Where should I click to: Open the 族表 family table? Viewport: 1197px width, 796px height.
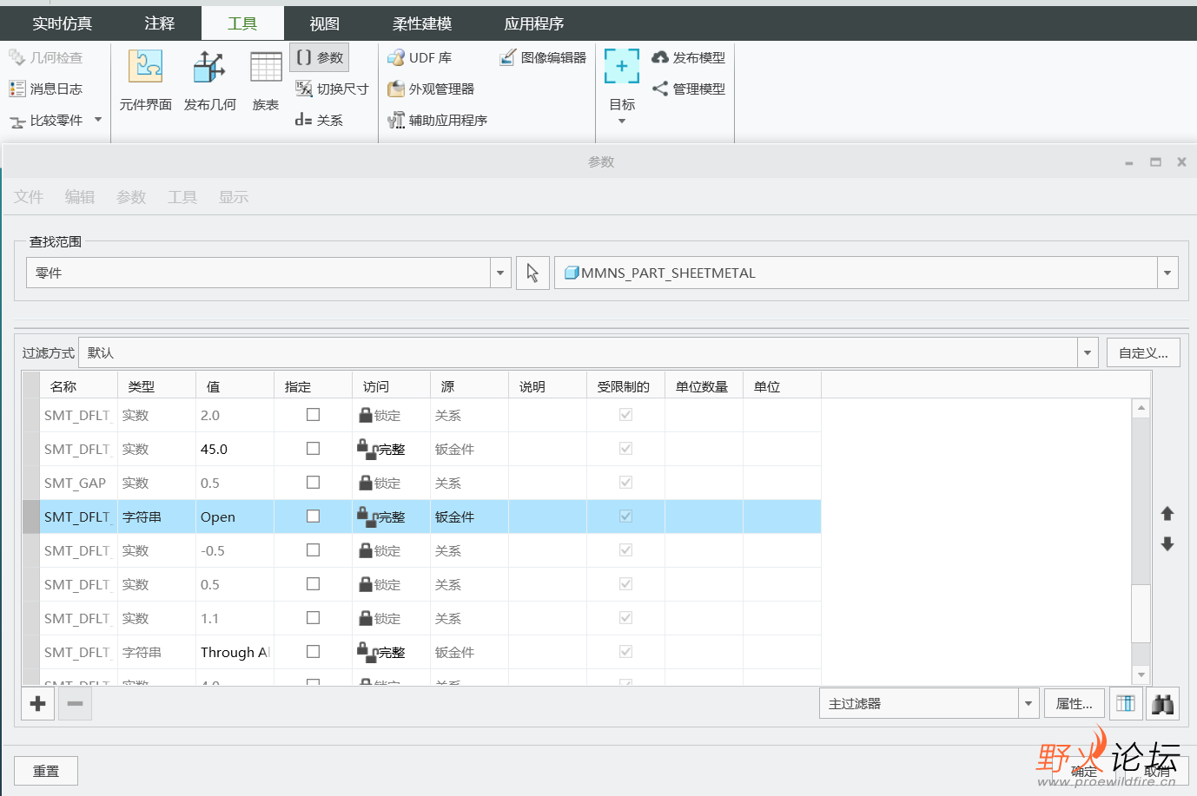tap(266, 80)
